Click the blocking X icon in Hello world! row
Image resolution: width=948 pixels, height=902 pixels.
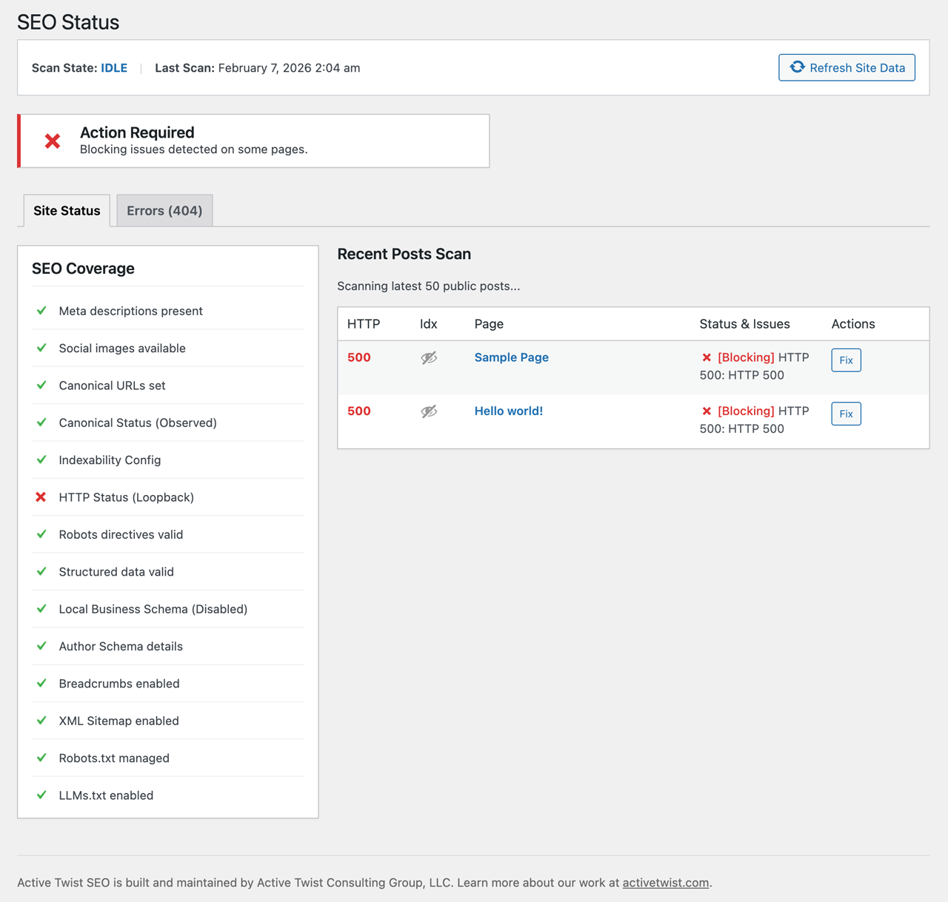coord(707,411)
